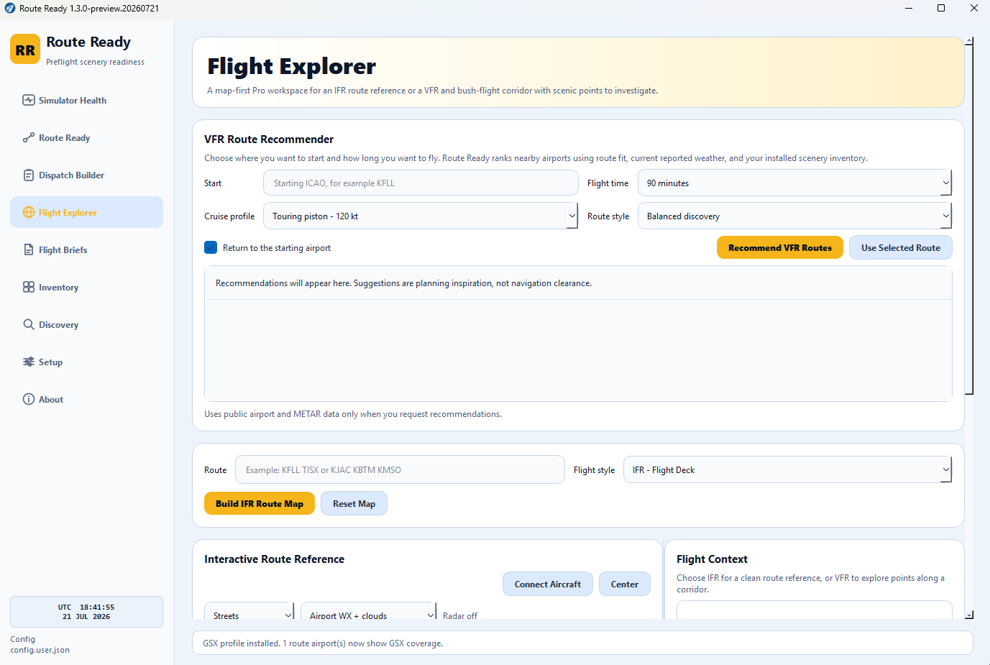This screenshot has height=665, width=990.
Task: Toggle Return to the starting airport checkbox
Action: (x=211, y=247)
